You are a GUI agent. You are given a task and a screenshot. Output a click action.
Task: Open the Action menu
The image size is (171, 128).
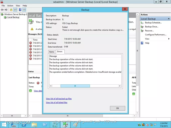click(10, 6)
